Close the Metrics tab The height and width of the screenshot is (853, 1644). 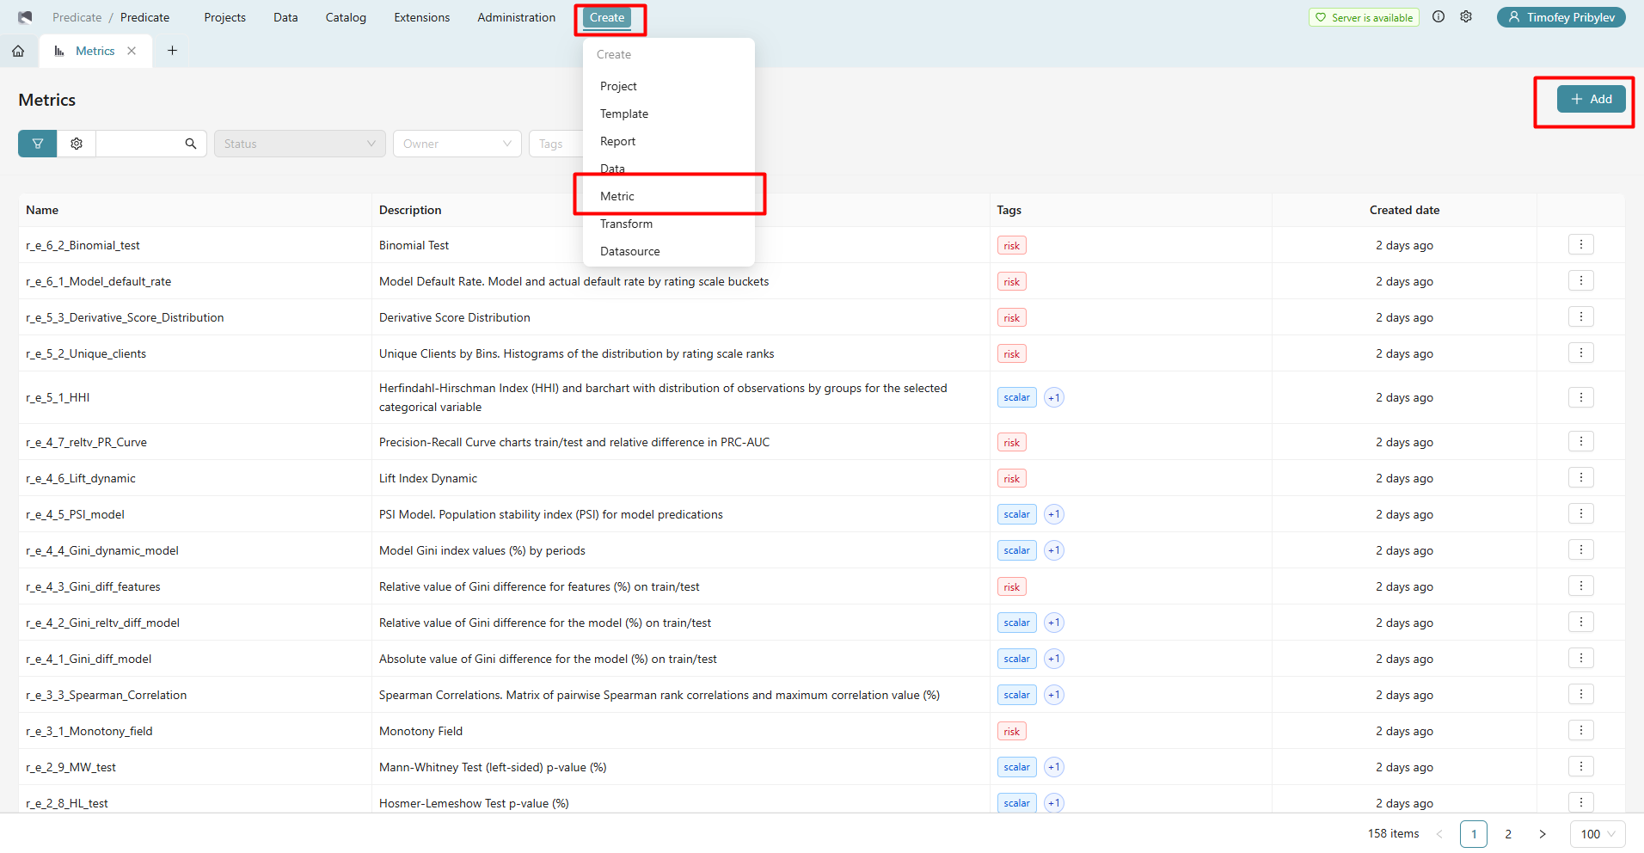[132, 51]
